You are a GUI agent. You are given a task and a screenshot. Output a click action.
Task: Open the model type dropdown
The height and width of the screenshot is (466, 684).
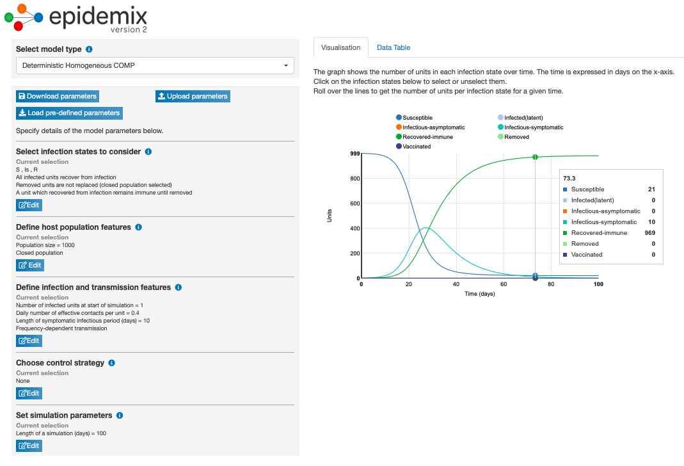pos(155,65)
